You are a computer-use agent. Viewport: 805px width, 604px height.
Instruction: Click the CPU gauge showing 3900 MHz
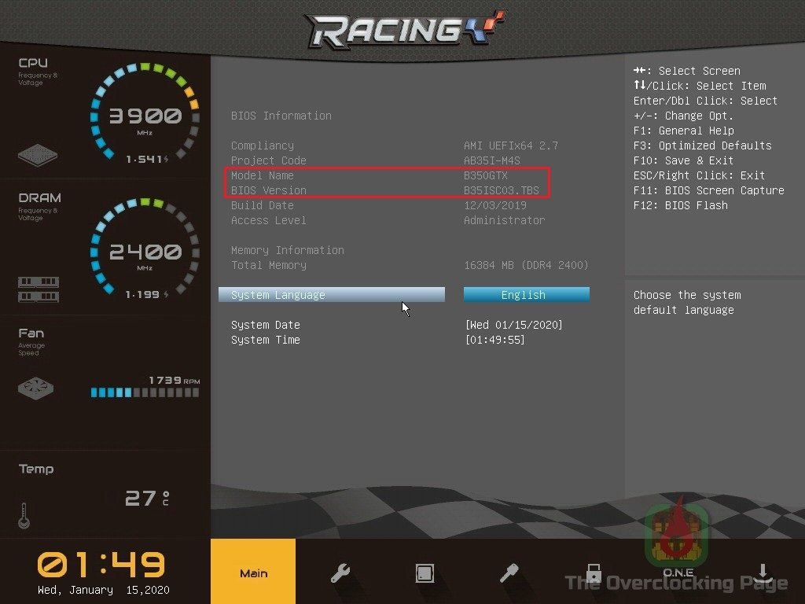coord(145,116)
